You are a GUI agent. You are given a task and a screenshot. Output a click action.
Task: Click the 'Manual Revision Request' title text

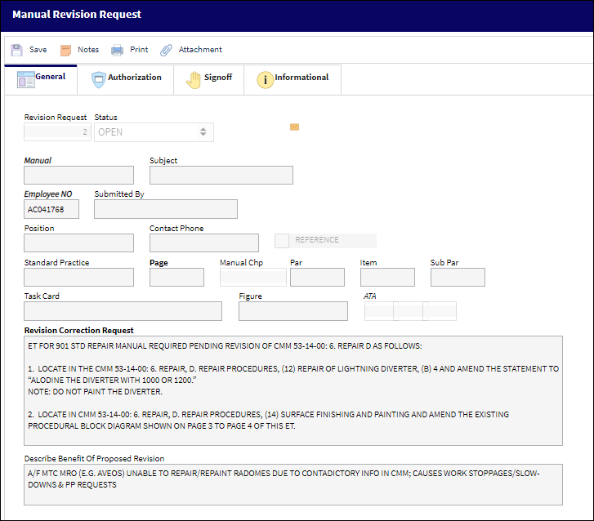77,15
